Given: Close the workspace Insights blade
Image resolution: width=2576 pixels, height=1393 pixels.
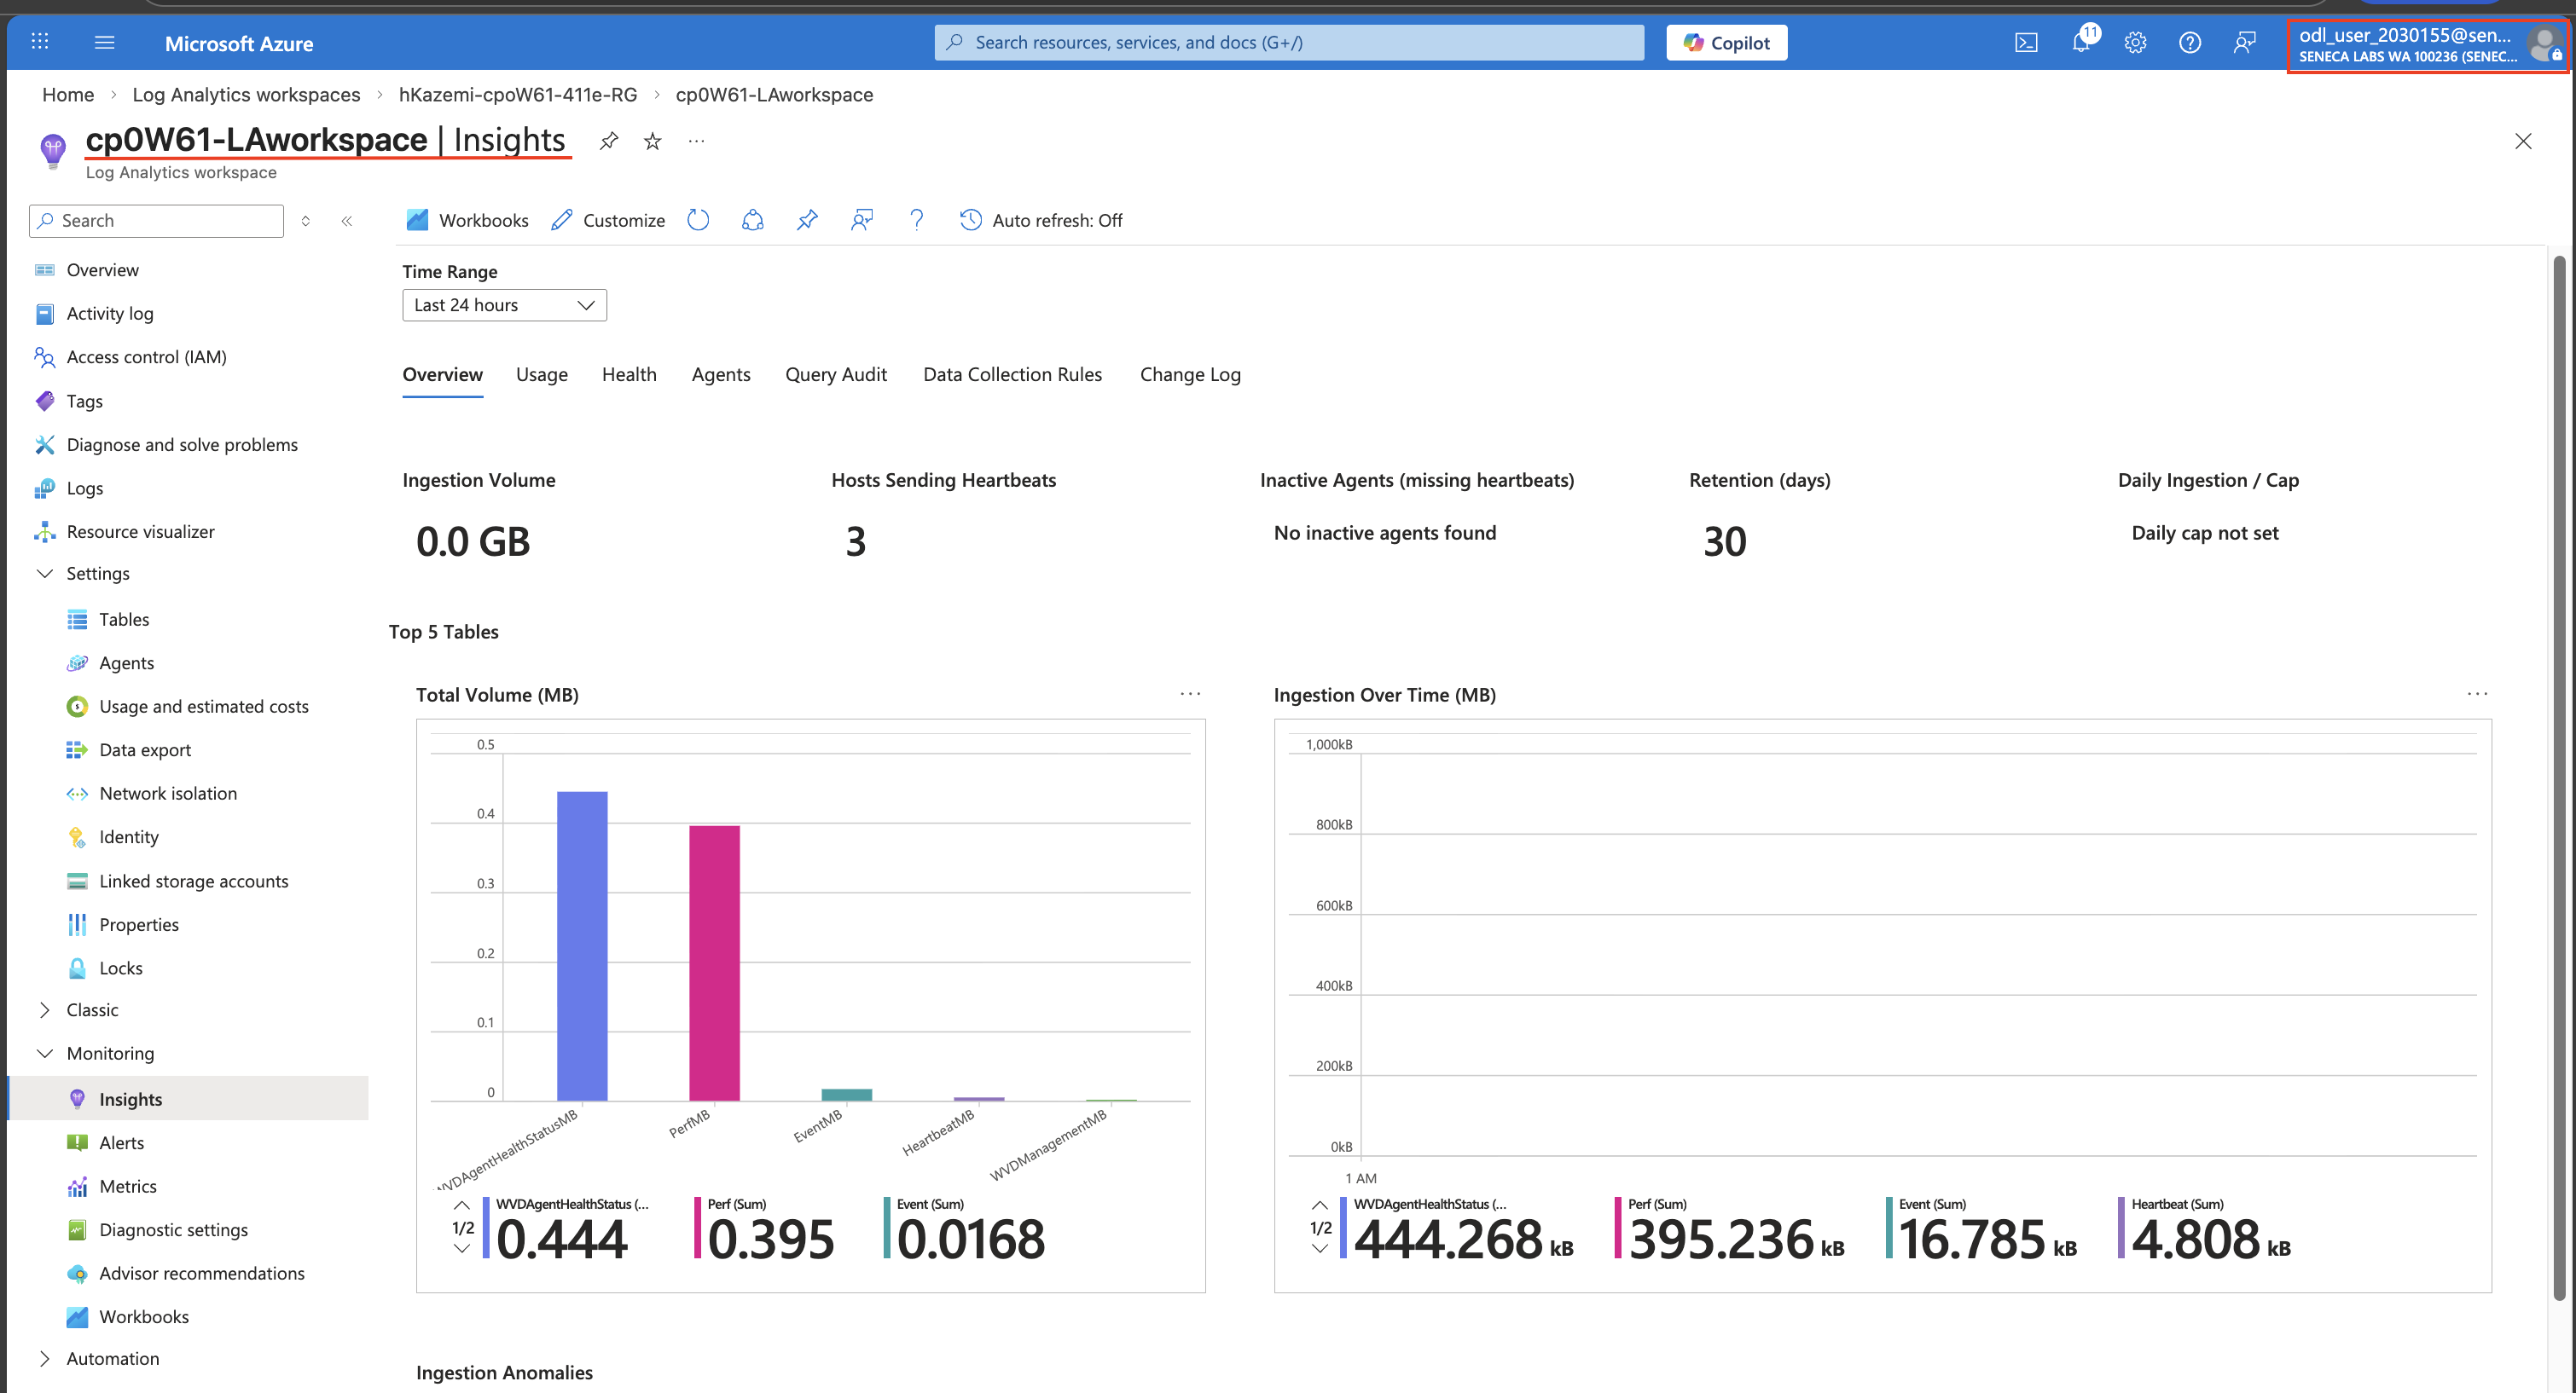Looking at the screenshot, I should [2523, 141].
